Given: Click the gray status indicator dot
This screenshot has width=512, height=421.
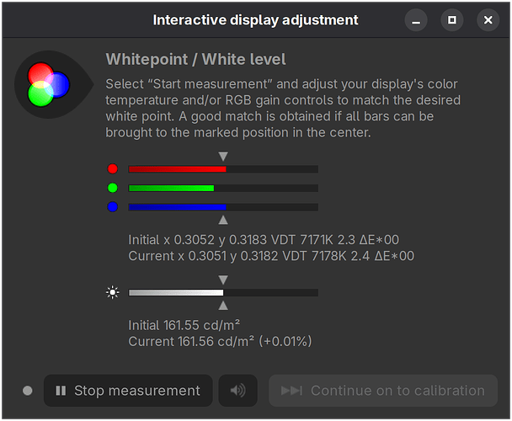Looking at the screenshot, I should click(x=28, y=391).
